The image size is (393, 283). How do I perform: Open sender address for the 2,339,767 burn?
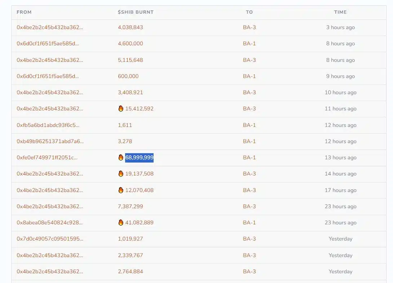click(x=50, y=255)
